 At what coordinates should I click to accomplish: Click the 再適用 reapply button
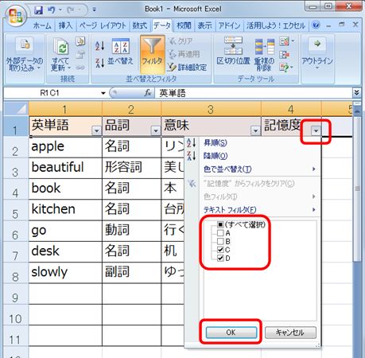coord(184,54)
